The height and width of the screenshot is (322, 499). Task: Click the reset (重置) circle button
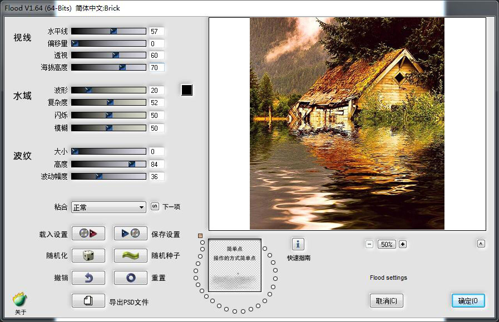click(x=131, y=277)
